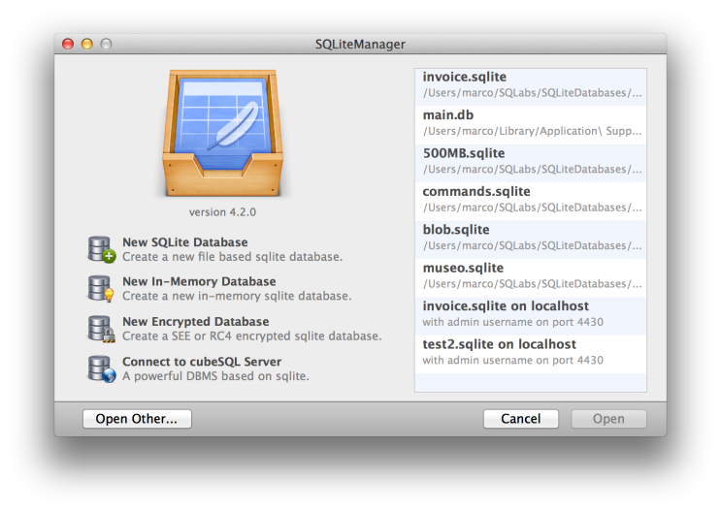Click the Cancel button
Viewport: 721px width, 512px height.
coord(521,419)
